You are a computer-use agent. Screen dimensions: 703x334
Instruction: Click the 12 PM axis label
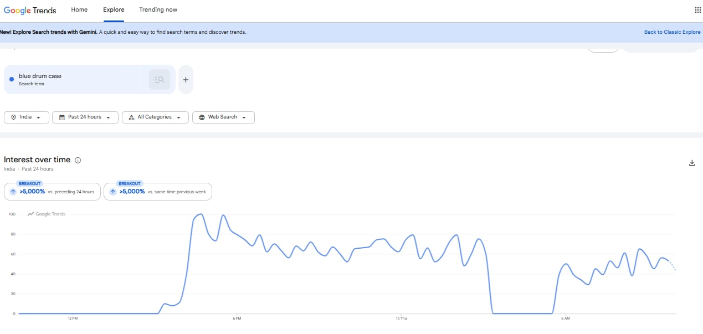coord(73,318)
